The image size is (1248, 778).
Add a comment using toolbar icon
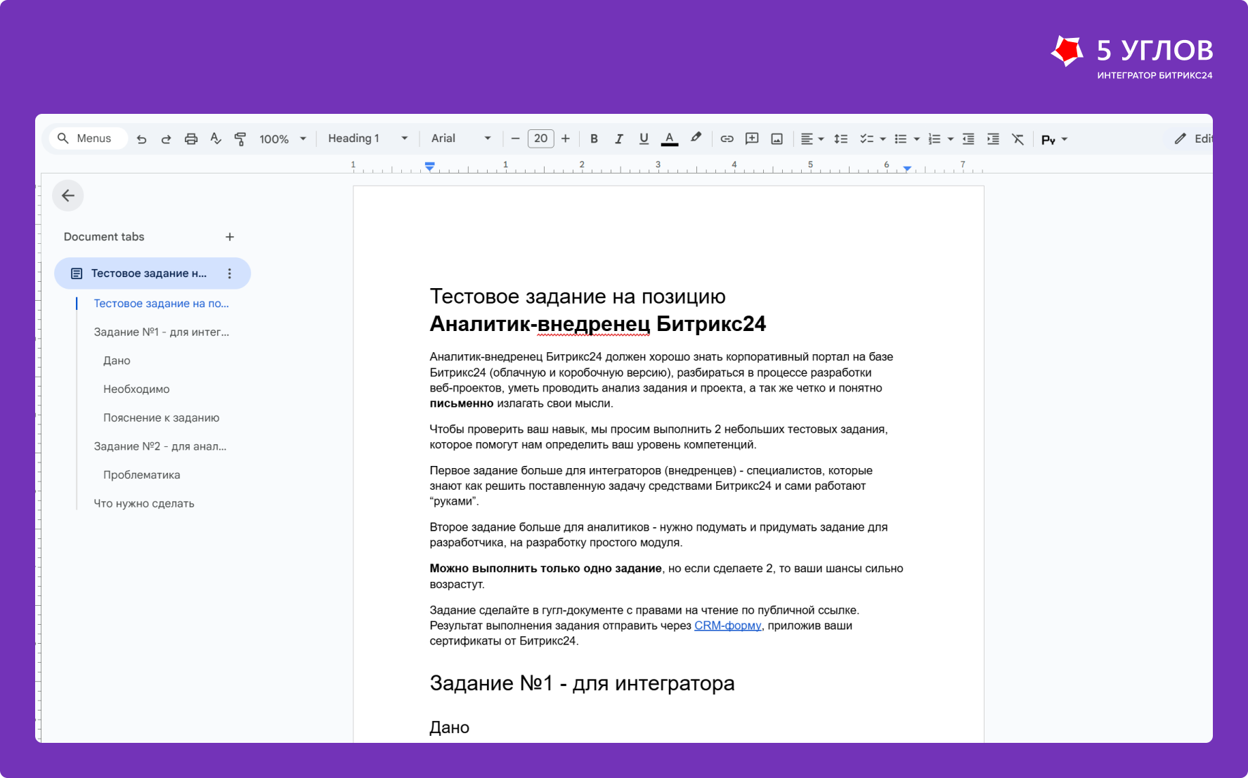(752, 139)
